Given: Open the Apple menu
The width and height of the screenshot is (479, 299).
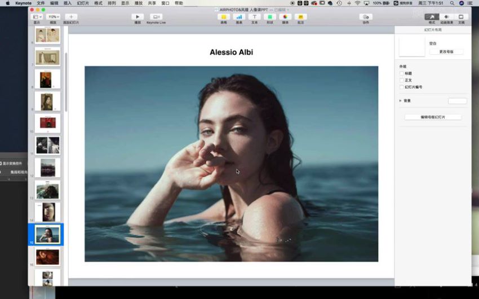Looking at the screenshot, I should [x=8, y=3].
